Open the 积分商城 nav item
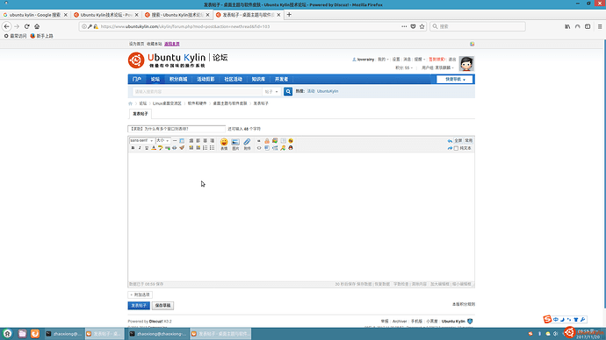The image size is (606, 340). 178,79
